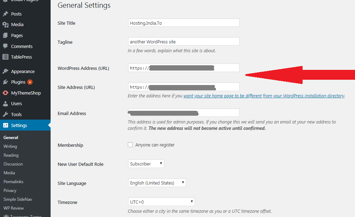
Task: Follow the site home page different directory link
Action: 264,96
